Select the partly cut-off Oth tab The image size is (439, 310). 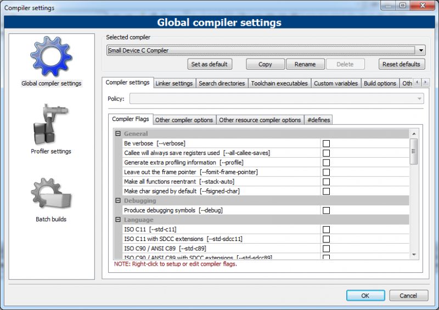[x=407, y=83]
